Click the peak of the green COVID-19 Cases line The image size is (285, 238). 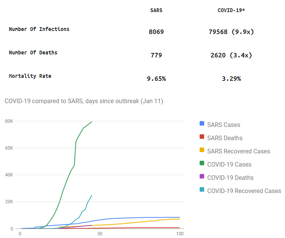click(x=92, y=122)
